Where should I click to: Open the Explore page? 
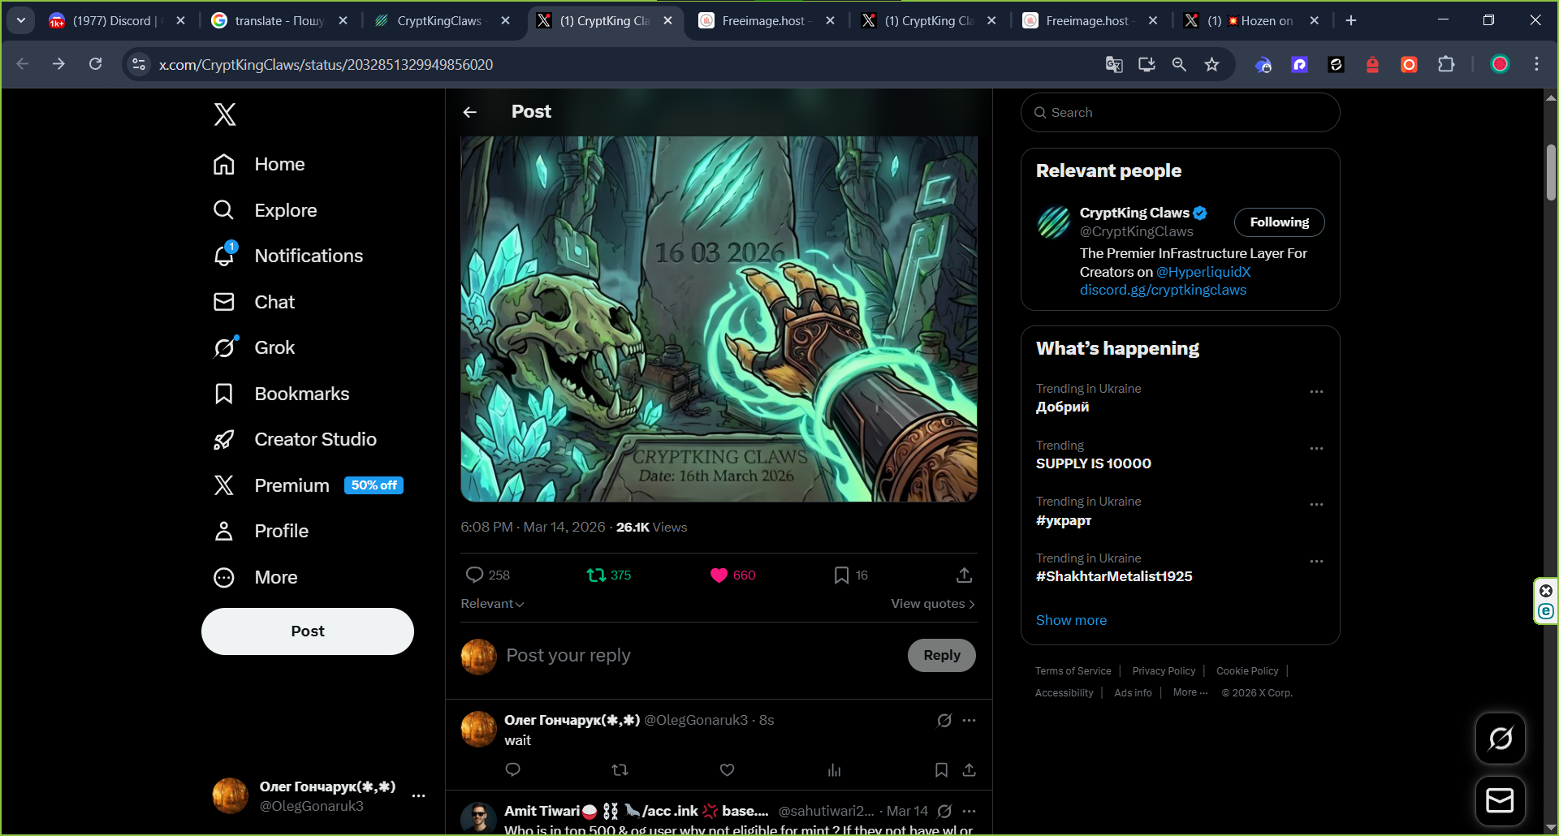point(265,210)
